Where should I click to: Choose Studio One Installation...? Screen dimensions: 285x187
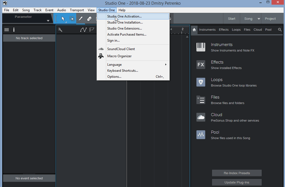pos(133,22)
